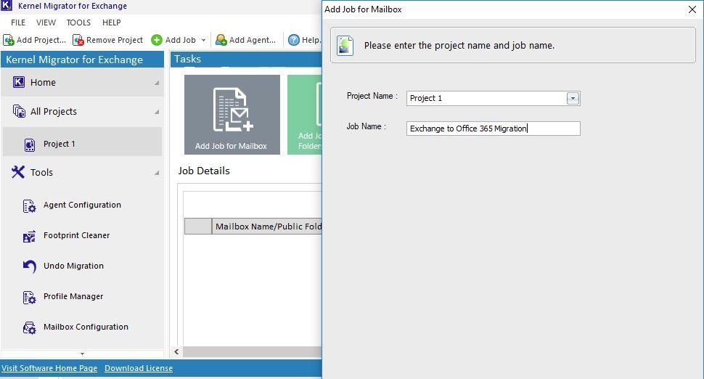Open Agent Configuration tool
The height and width of the screenshot is (379, 704).
(x=82, y=205)
